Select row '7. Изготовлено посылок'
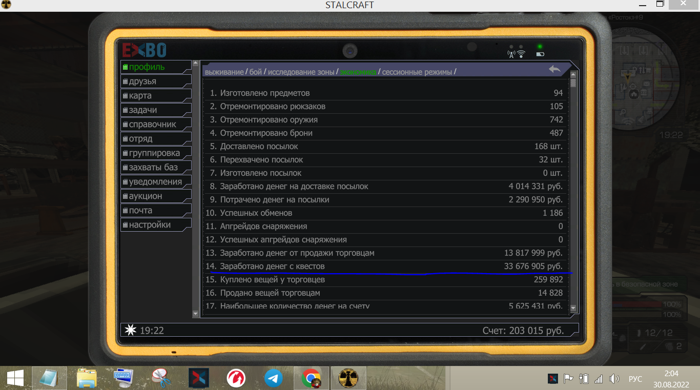Screen dimensions: 700x390 [384, 173]
